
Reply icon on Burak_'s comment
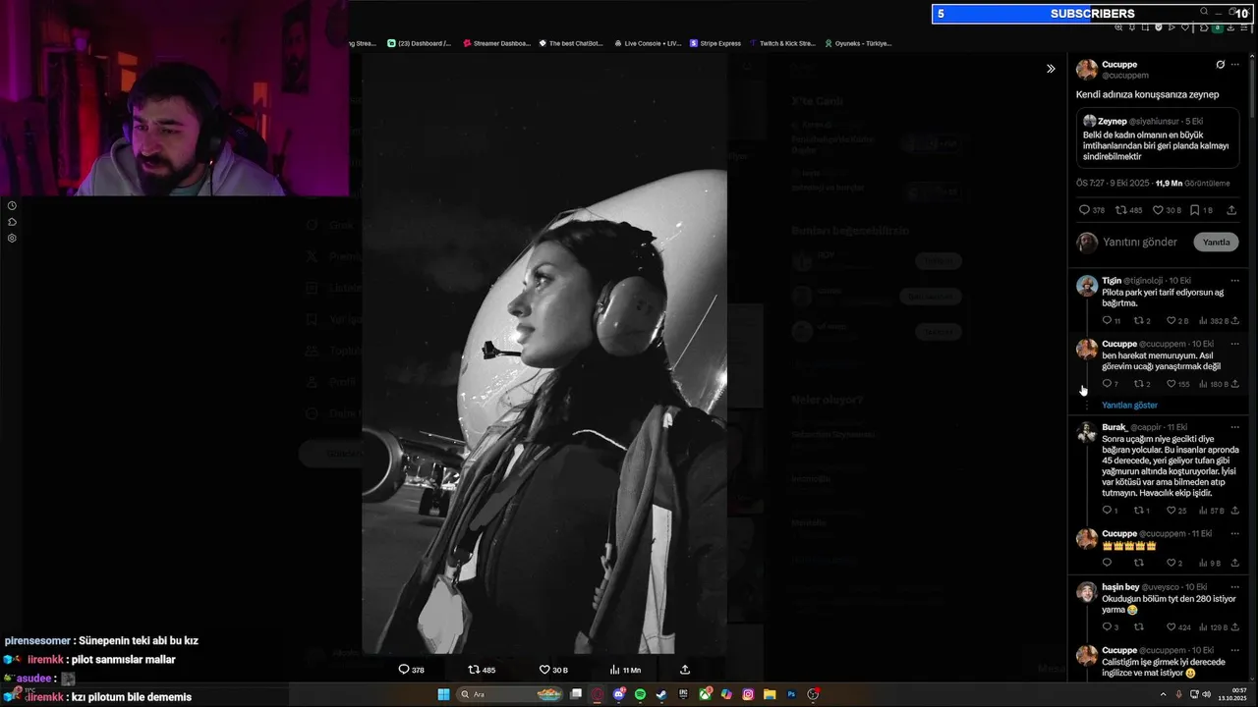[x=1107, y=511]
